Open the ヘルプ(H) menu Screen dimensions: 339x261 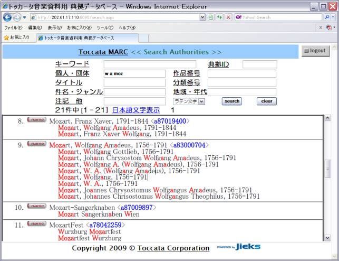pos(127,27)
